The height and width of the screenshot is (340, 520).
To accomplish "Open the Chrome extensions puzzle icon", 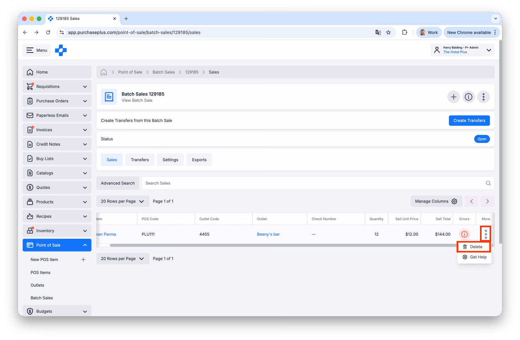I will pyautogui.click(x=405, y=32).
